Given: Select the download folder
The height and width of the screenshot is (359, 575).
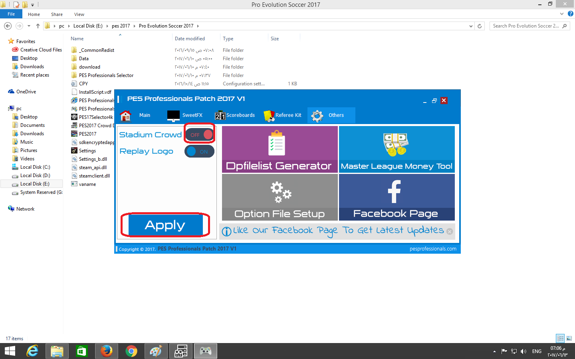Looking at the screenshot, I should (89, 67).
